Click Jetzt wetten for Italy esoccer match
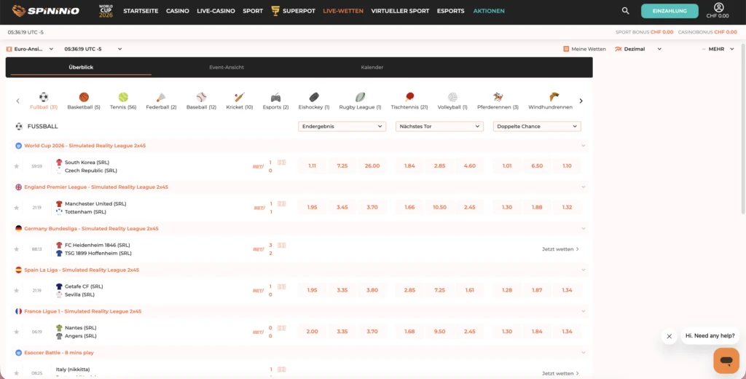This screenshot has height=379, width=746. (560, 373)
